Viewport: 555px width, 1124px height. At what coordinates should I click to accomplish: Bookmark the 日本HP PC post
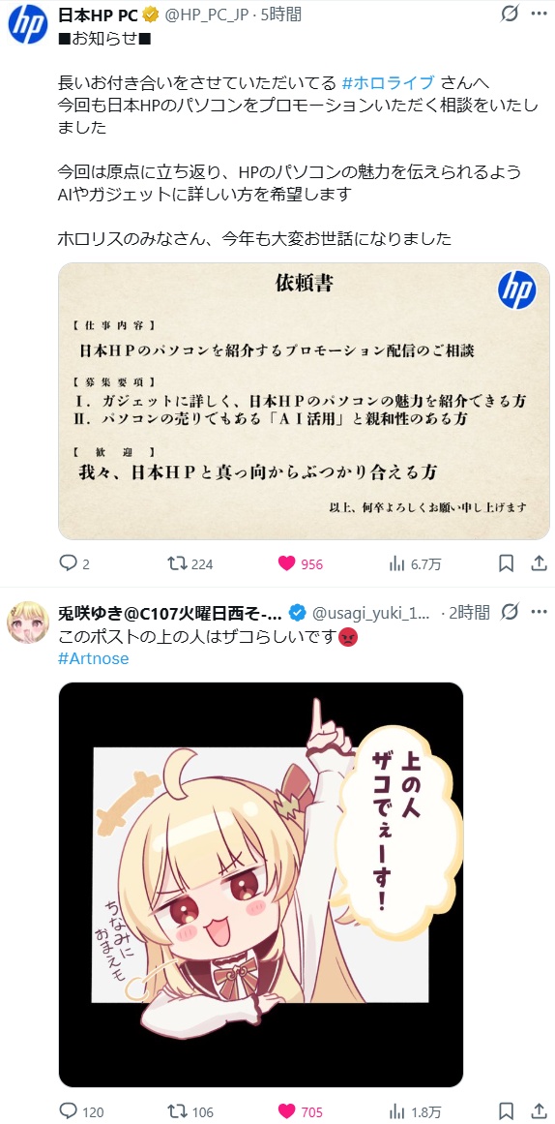(506, 564)
